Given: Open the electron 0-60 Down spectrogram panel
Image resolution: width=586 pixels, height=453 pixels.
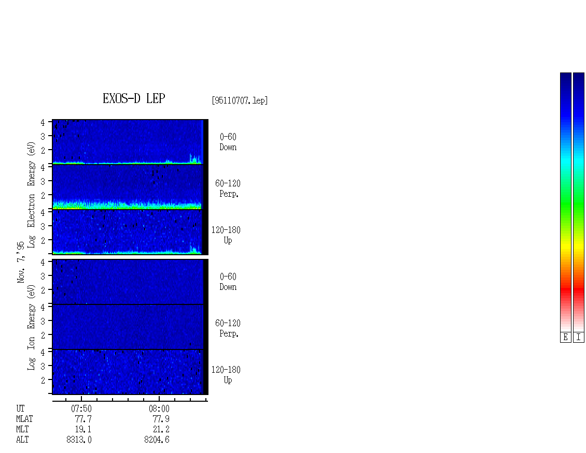Looking at the screenshot, I should 130,142.
